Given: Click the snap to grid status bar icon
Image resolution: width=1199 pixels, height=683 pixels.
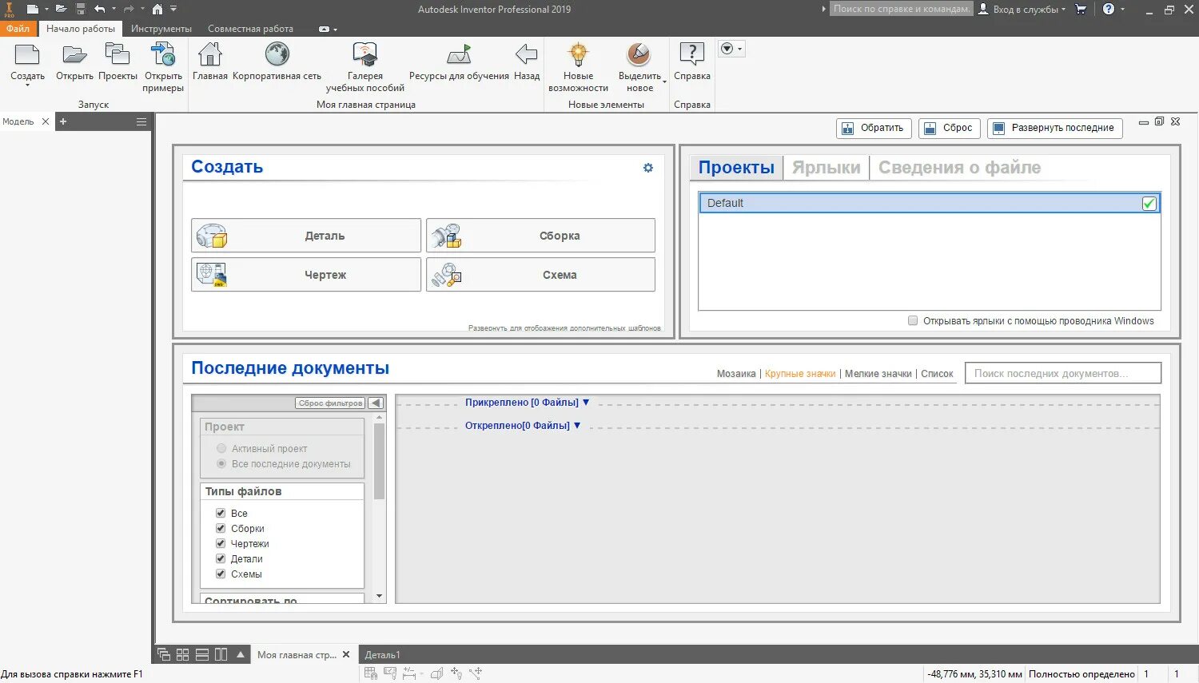Looking at the screenshot, I should pos(371,673).
